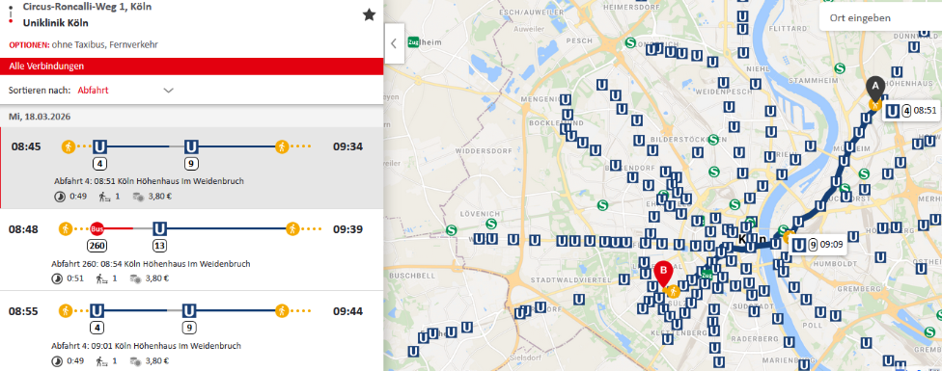Select the Alle Verbindungen header bar

coord(192,66)
